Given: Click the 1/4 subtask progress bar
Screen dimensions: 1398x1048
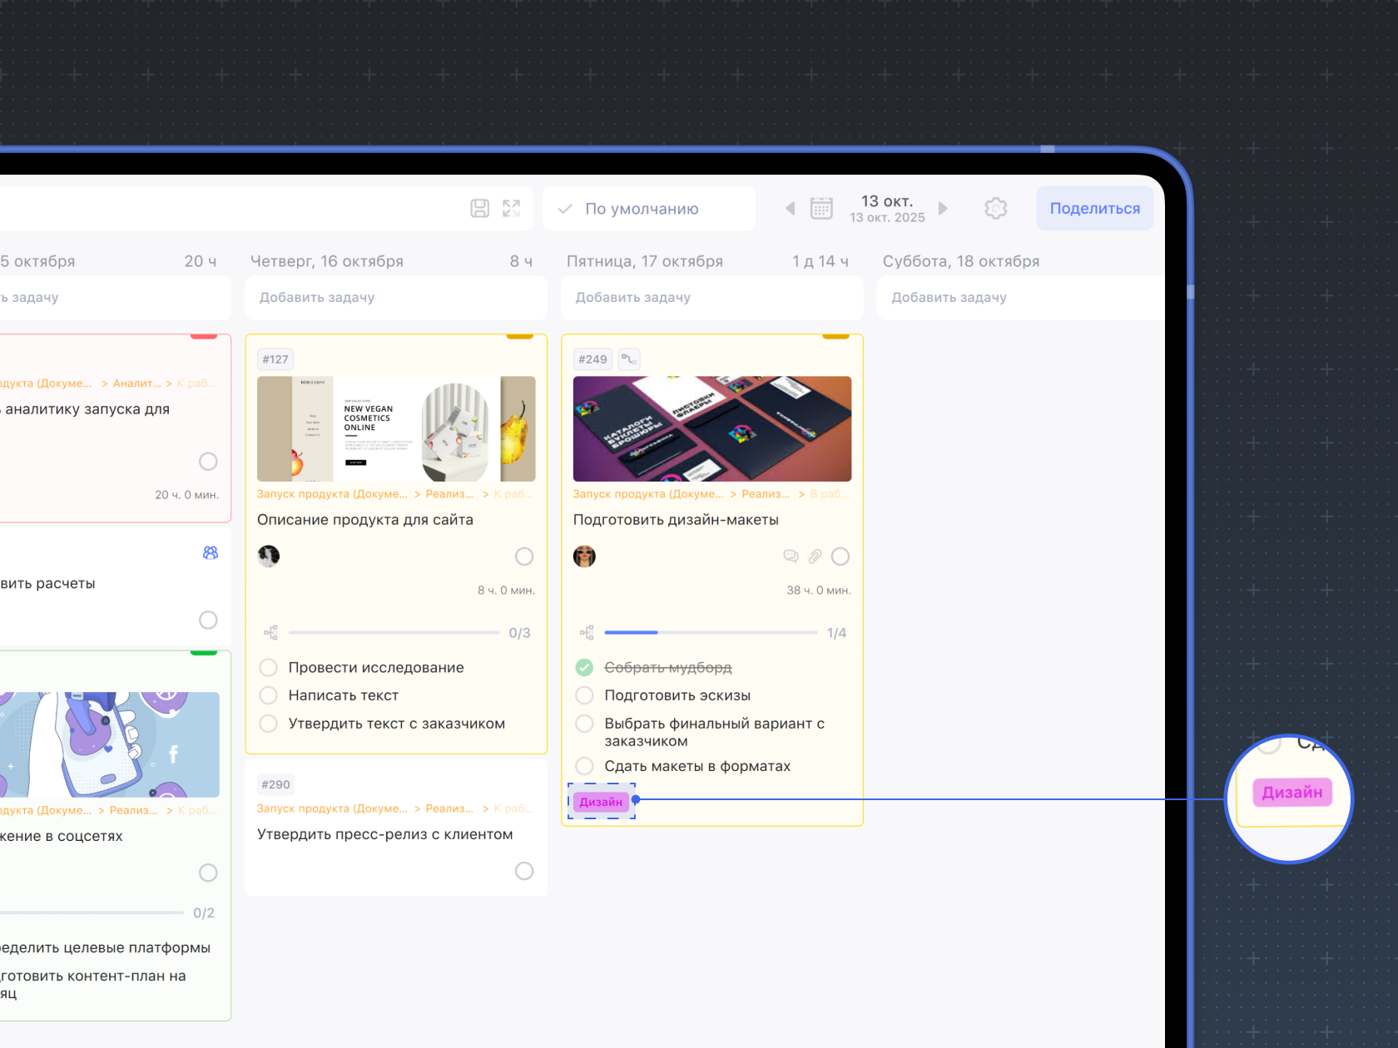Looking at the screenshot, I should pos(711,633).
